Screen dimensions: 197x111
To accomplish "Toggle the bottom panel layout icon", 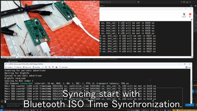I will point(187,2).
